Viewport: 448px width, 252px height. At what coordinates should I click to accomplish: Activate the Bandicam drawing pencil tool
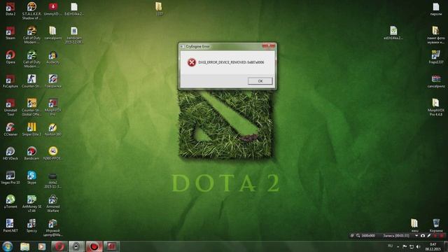point(429,236)
